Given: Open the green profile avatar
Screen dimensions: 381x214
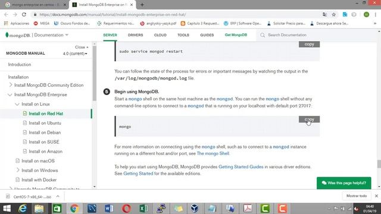Looking at the screenshot, I should pos(367,14).
